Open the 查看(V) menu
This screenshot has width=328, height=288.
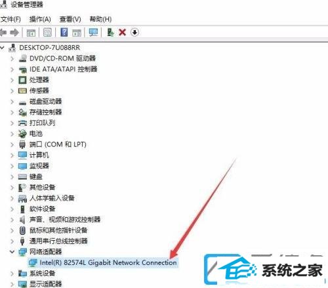pyautogui.click(x=70, y=19)
